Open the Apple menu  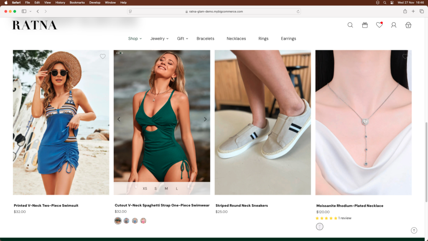[x=6, y=3]
